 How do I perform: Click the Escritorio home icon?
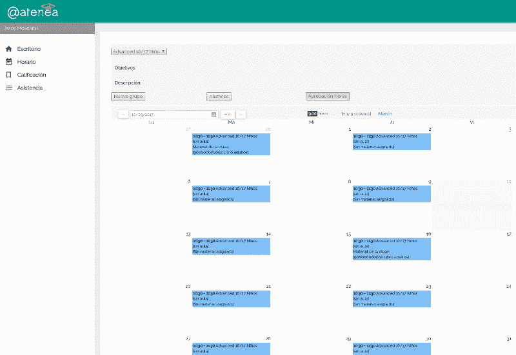tap(9, 49)
